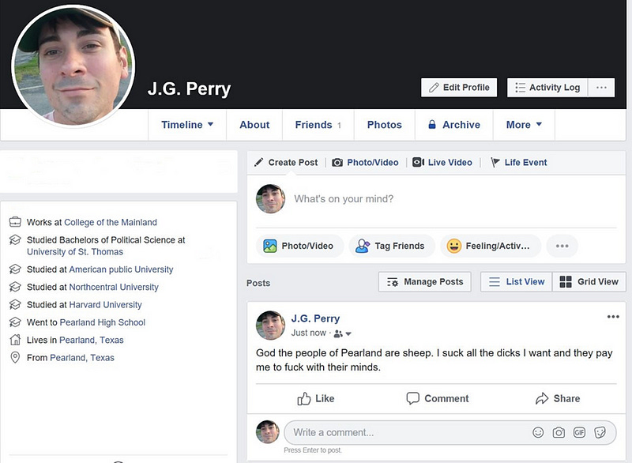Go to the Photos tab
Screen dimensions: 632x463
384,125
